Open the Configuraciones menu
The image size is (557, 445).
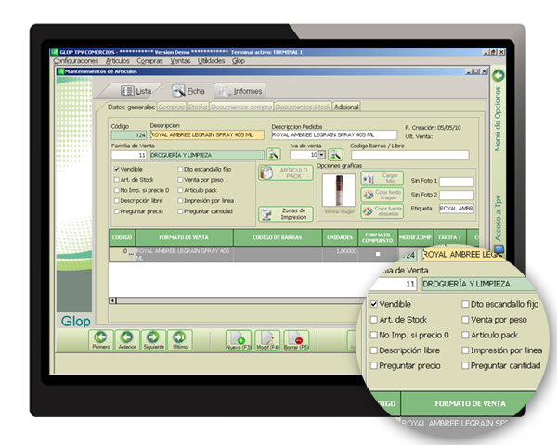click(x=76, y=61)
